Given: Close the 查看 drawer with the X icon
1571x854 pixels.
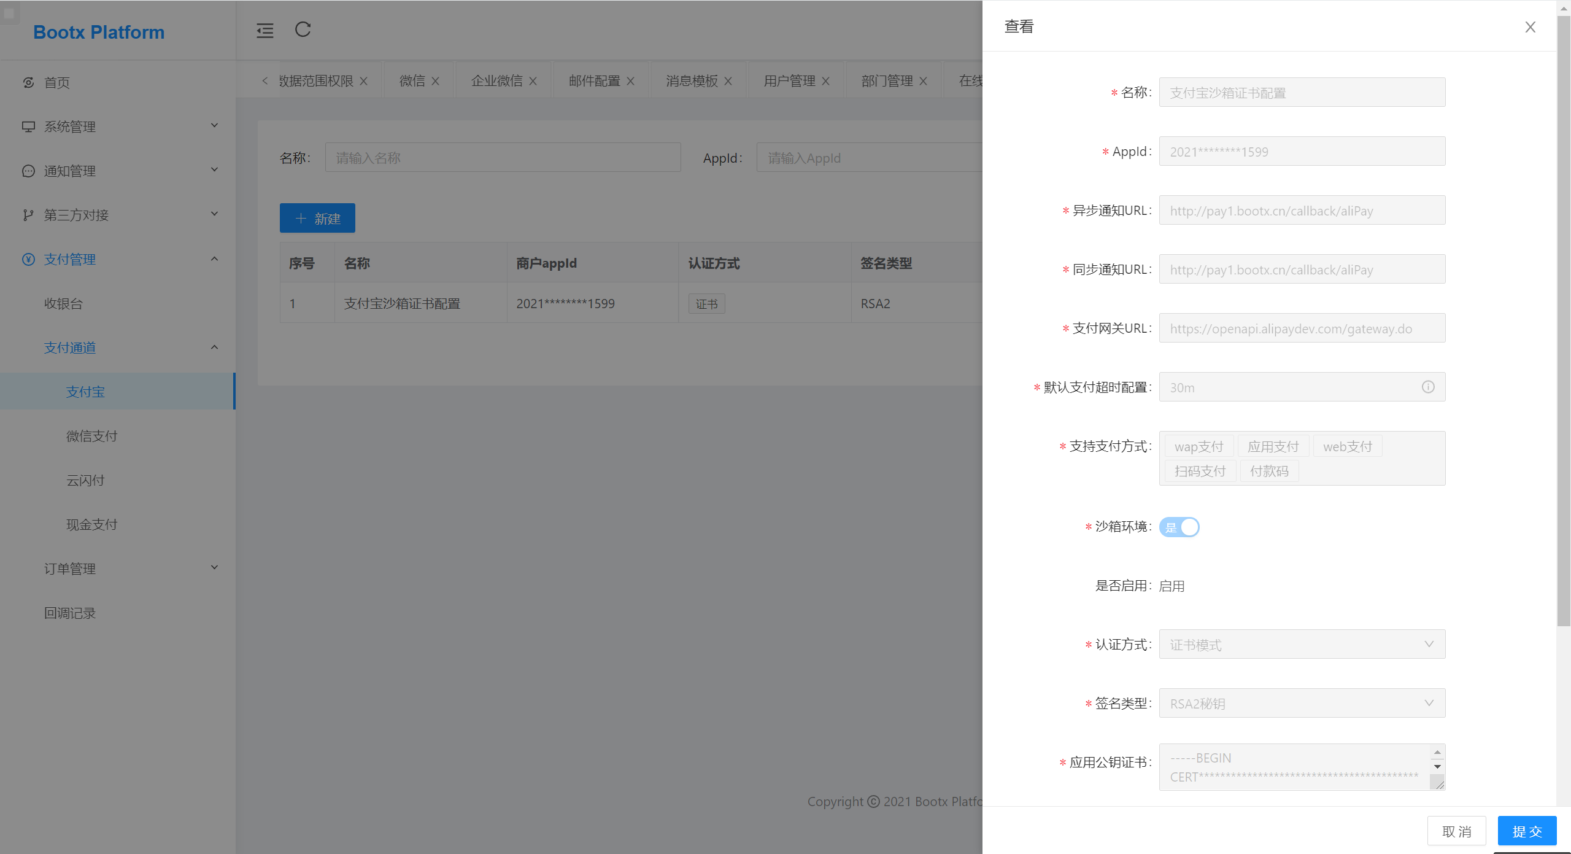Looking at the screenshot, I should (1529, 27).
